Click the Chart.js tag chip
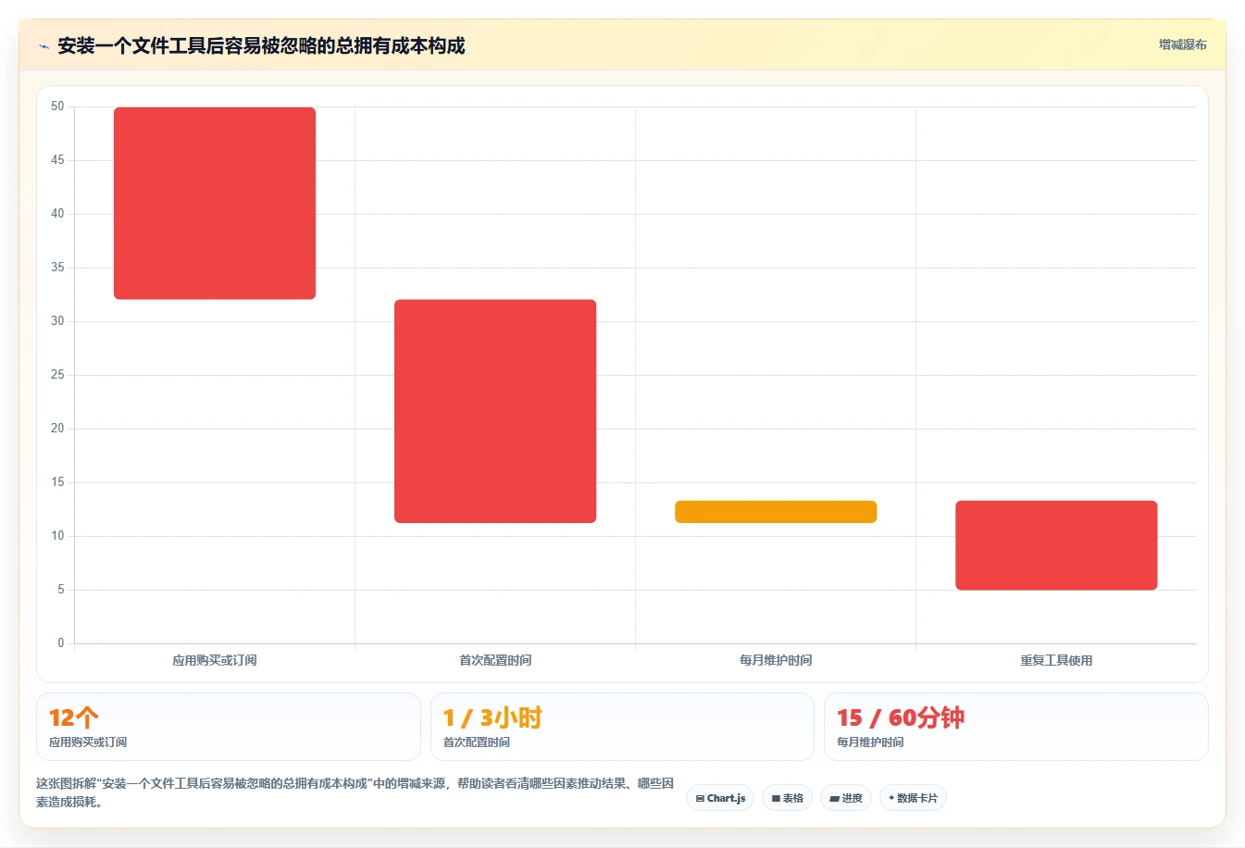 [720, 798]
